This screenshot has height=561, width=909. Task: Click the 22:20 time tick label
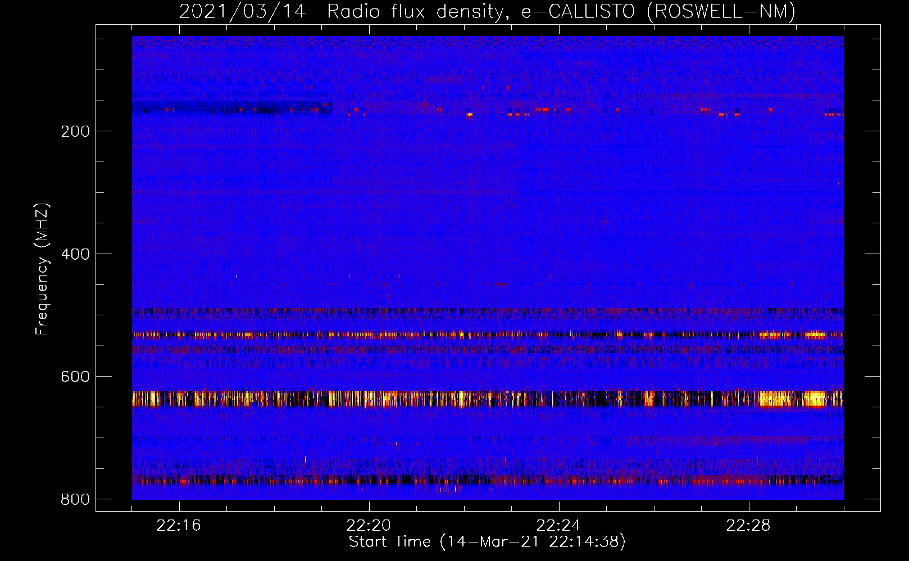tap(369, 526)
